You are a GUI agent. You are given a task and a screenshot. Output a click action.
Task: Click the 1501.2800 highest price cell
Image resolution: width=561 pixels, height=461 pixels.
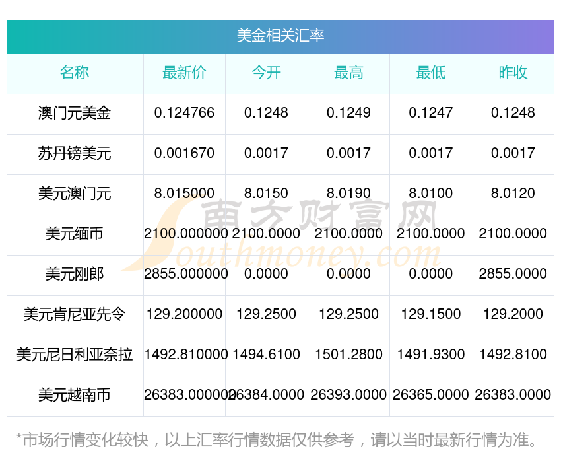coord(348,355)
